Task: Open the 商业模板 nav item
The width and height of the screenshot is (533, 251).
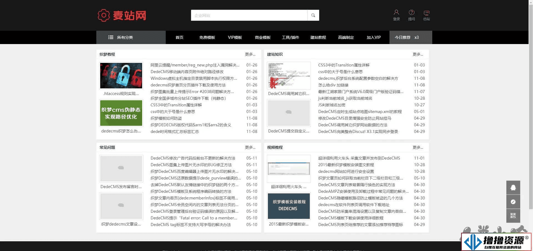Action: (263, 37)
